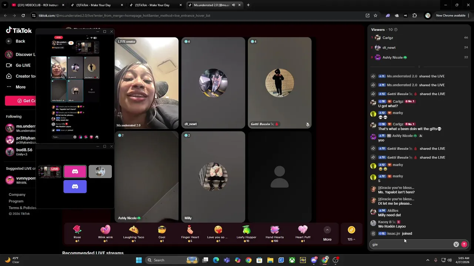The image size is (474, 266).
Task: Open pr3ttyband in the Following list
Action: coord(21,140)
